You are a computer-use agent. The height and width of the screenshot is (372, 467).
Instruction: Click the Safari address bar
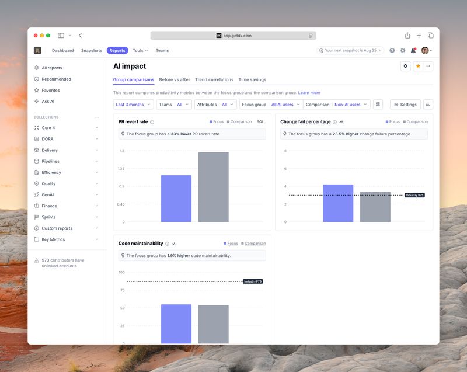click(233, 36)
